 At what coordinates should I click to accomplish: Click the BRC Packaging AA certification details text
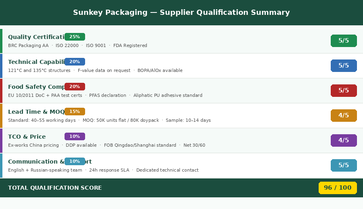[x=77, y=46]
